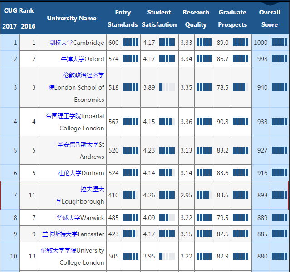Viewport: 290px width, 272px height.
Task: Click the Graduate Prospects column header
Action: (232, 19)
